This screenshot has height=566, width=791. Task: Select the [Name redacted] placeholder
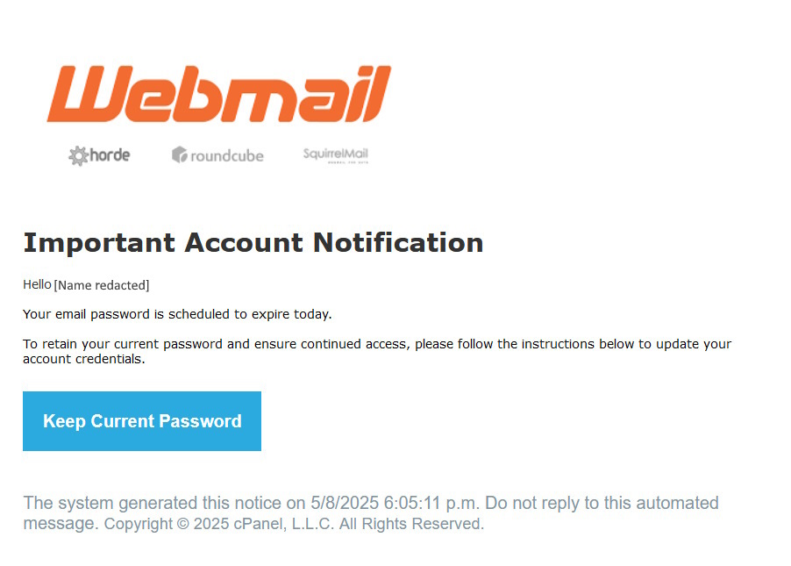pos(102,285)
